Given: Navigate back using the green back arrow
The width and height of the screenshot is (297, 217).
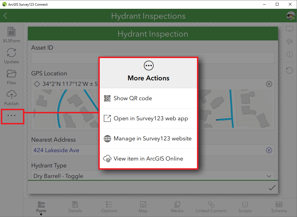Looking at the screenshot, I should coord(6,16).
